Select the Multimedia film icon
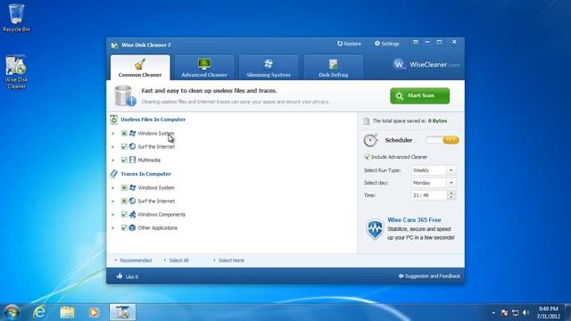 pos(133,160)
